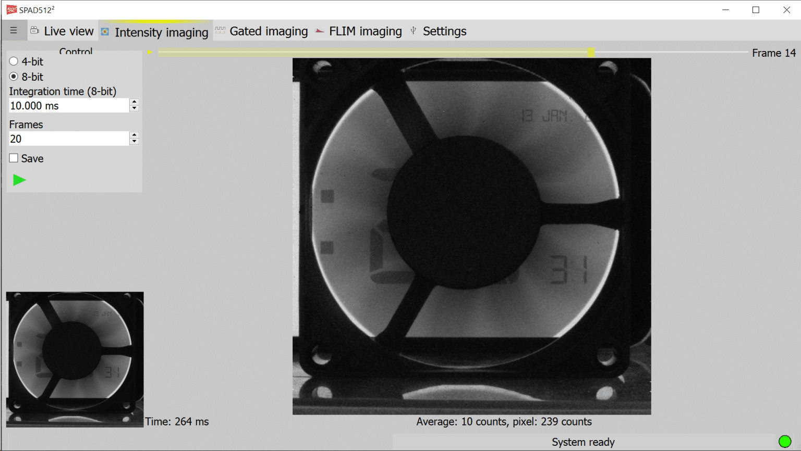Click the Intensity imaging grid icon

(104, 31)
